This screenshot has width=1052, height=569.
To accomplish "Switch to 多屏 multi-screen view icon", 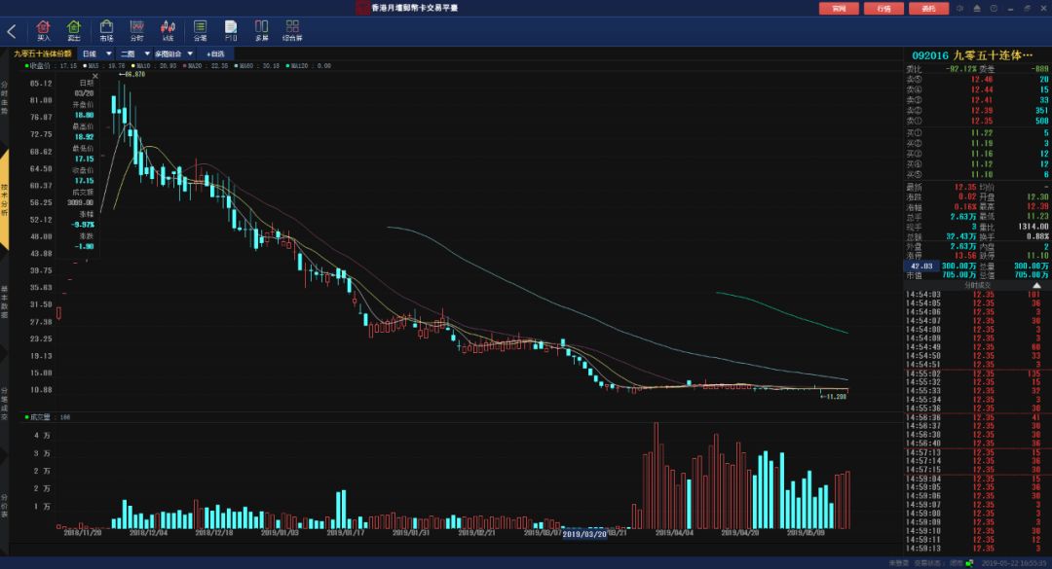I will coord(261,29).
